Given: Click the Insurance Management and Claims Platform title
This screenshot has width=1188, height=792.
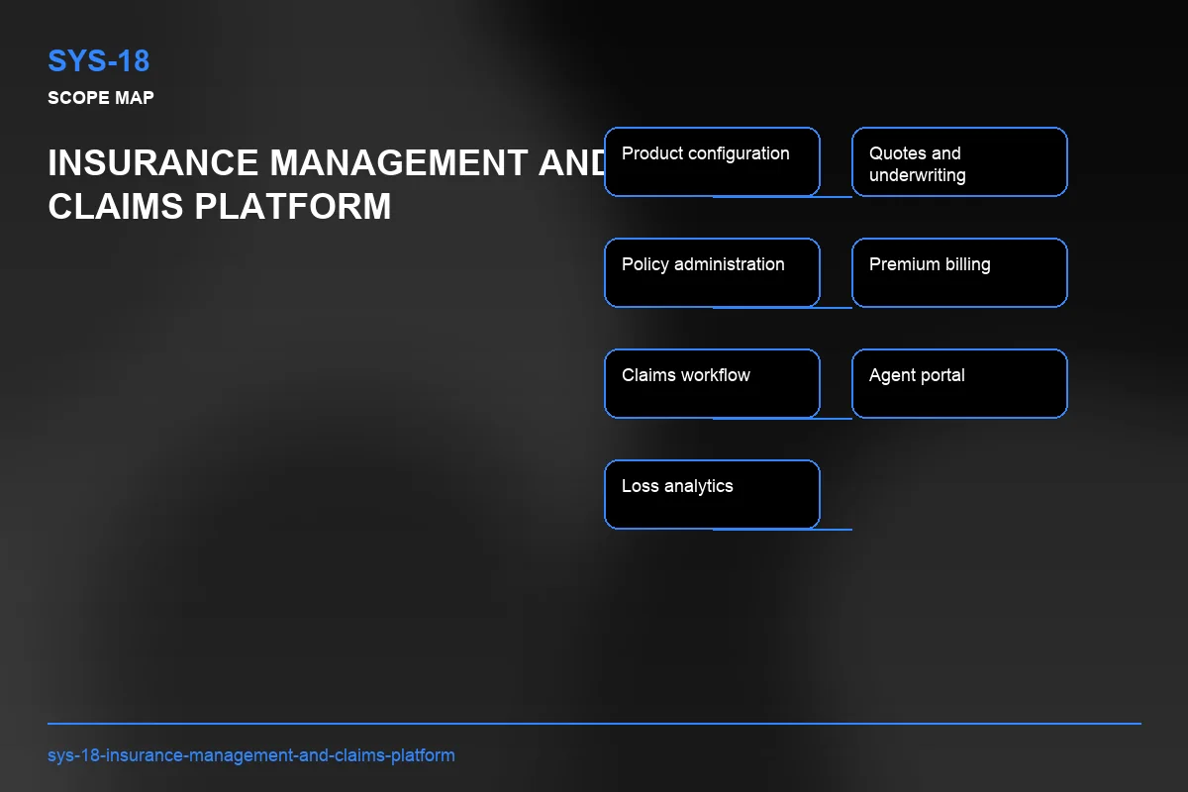Looking at the screenshot, I should pos(327,184).
